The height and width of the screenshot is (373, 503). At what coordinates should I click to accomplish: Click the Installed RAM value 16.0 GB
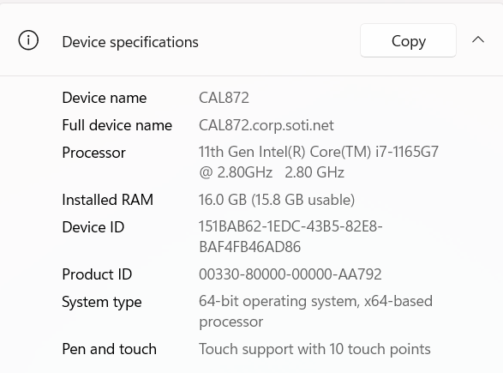[277, 200]
